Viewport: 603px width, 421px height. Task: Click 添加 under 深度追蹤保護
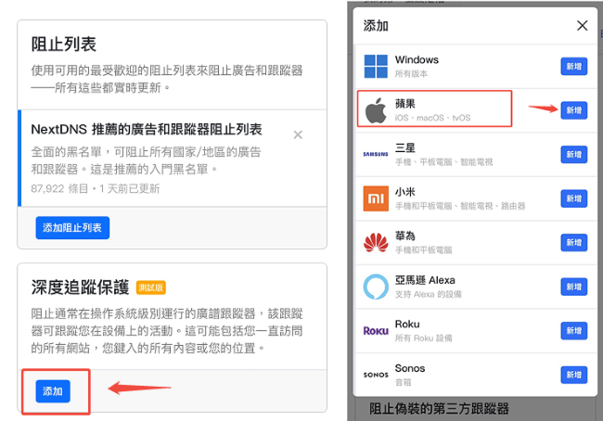coord(53,391)
